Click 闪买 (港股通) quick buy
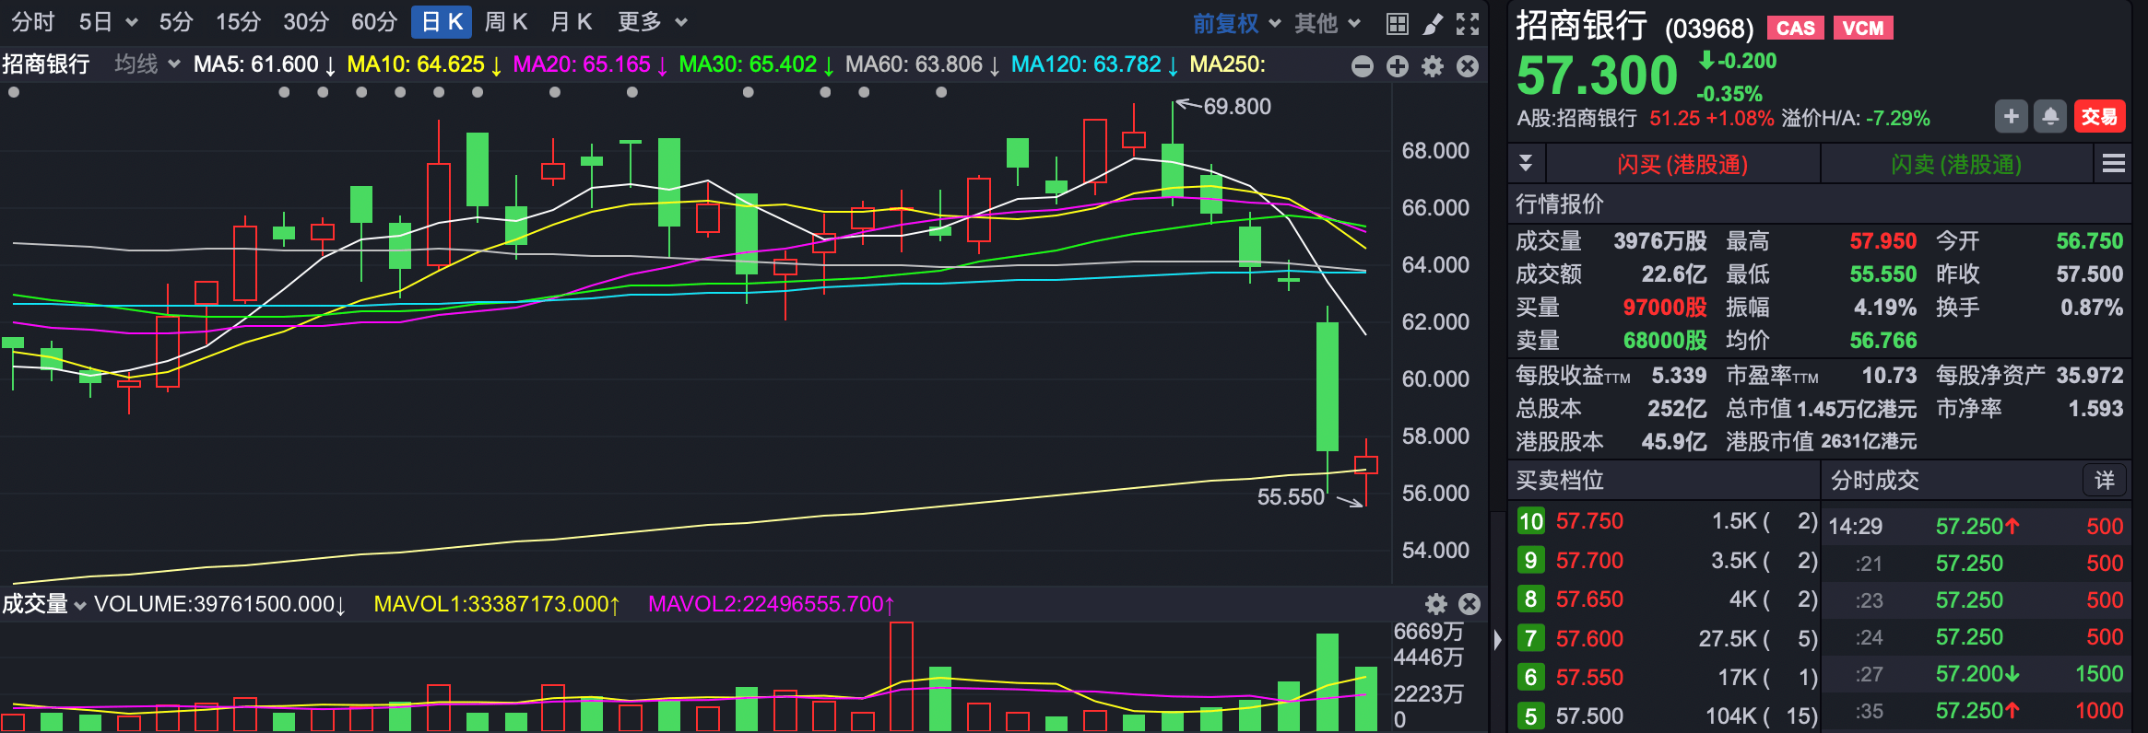 [x=1682, y=164]
